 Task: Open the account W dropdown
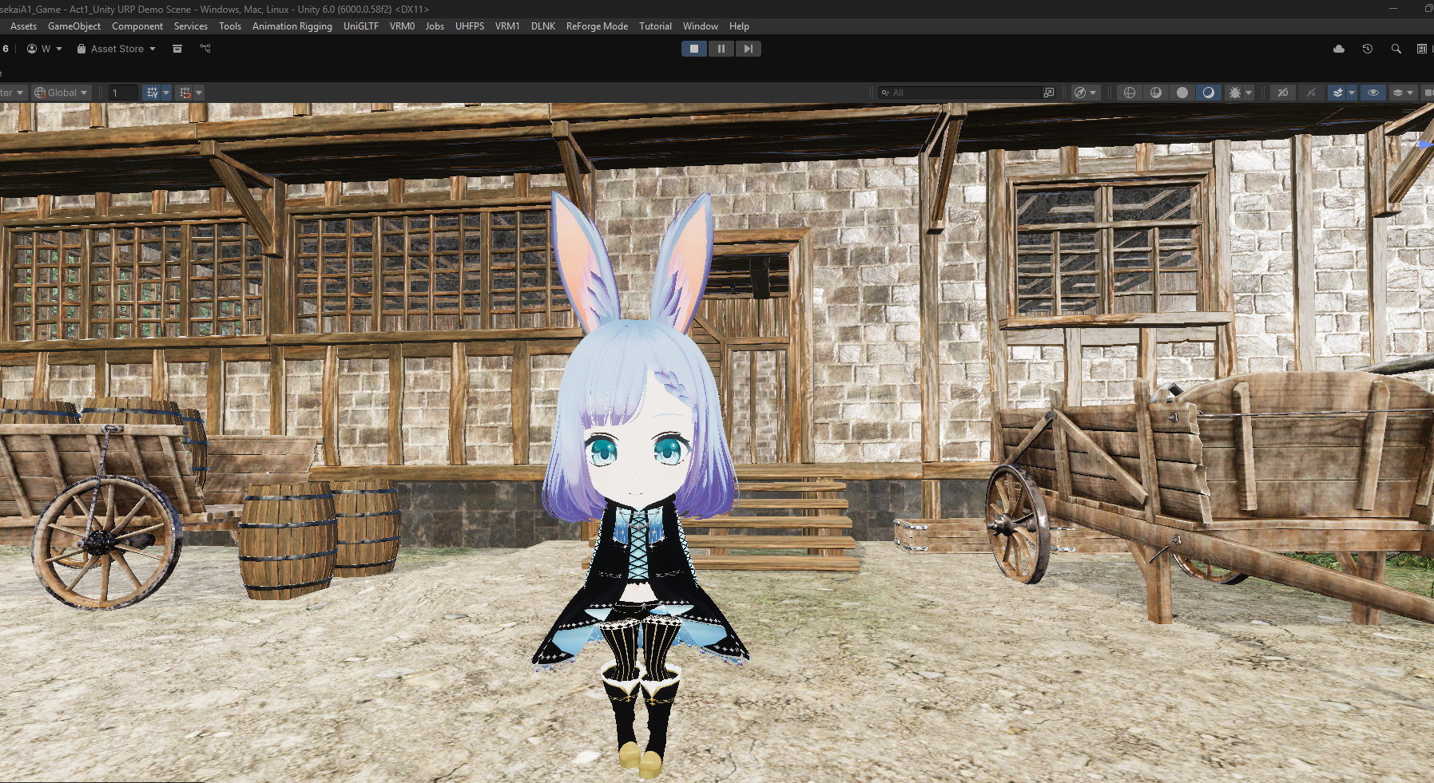45,49
